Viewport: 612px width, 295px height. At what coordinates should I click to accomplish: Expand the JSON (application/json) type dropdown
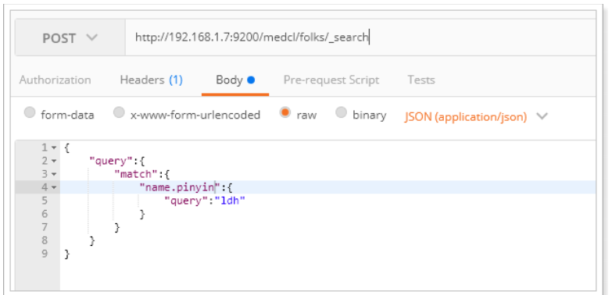click(466, 116)
